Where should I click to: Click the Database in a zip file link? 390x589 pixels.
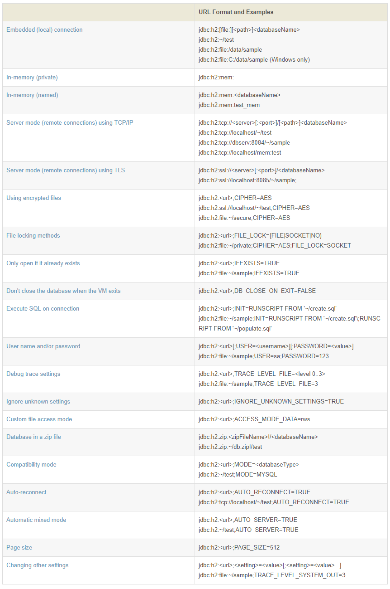[33, 437]
